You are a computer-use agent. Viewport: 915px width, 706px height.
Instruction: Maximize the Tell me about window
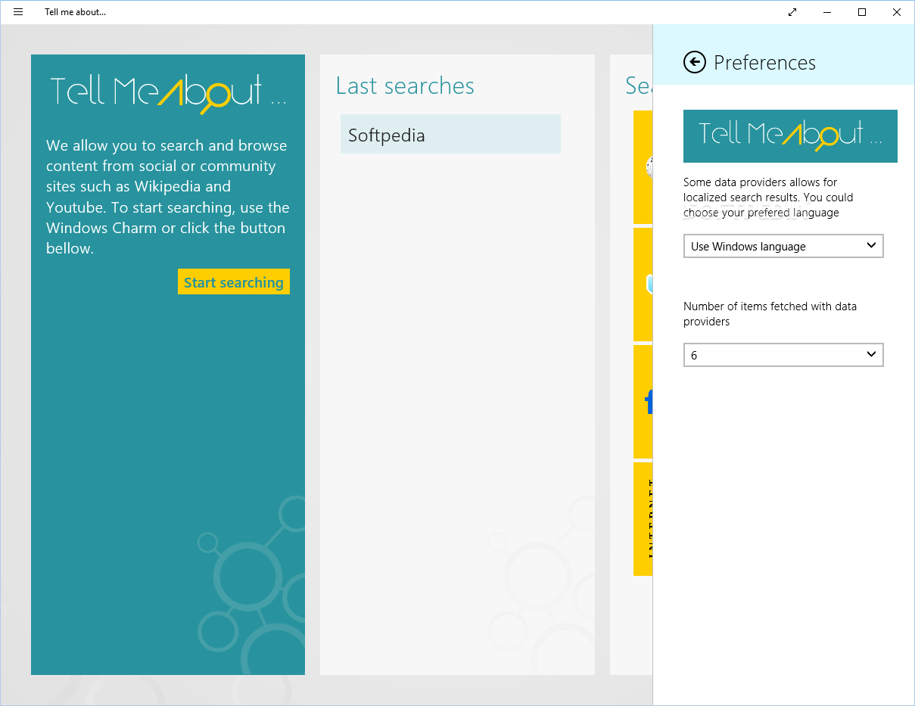862,12
